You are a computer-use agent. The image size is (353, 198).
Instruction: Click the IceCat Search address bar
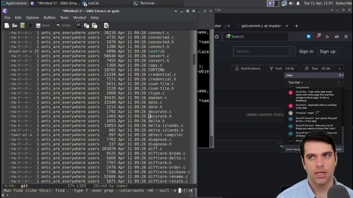point(255,37)
